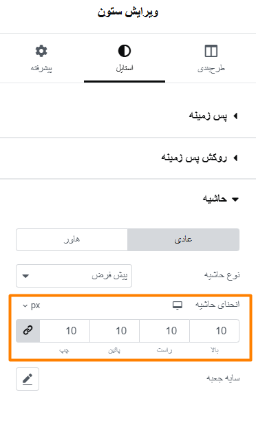Select the Style half-circle icon
256x421 pixels.
coord(125,51)
